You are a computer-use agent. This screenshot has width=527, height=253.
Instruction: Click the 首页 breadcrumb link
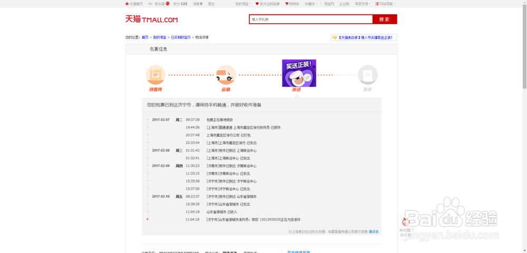[x=145, y=37]
